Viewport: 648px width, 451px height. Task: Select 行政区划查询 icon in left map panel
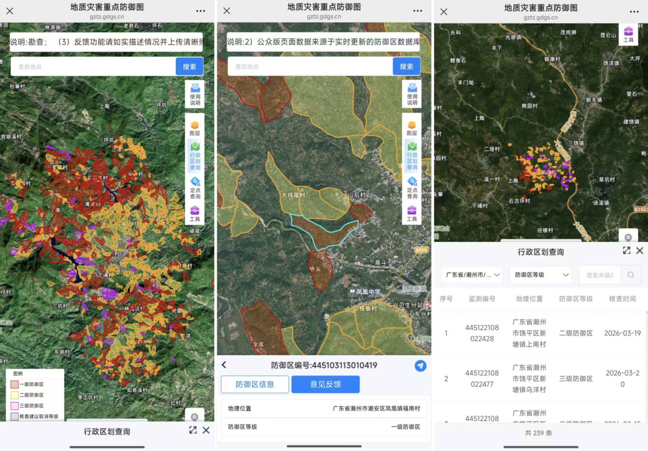pyautogui.click(x=195, y=156)
